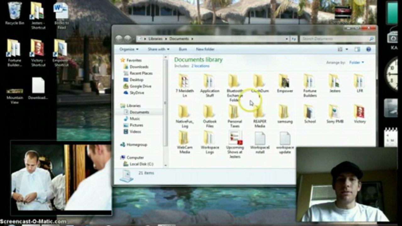Open the Workspace Logs folder

point(210,142)
